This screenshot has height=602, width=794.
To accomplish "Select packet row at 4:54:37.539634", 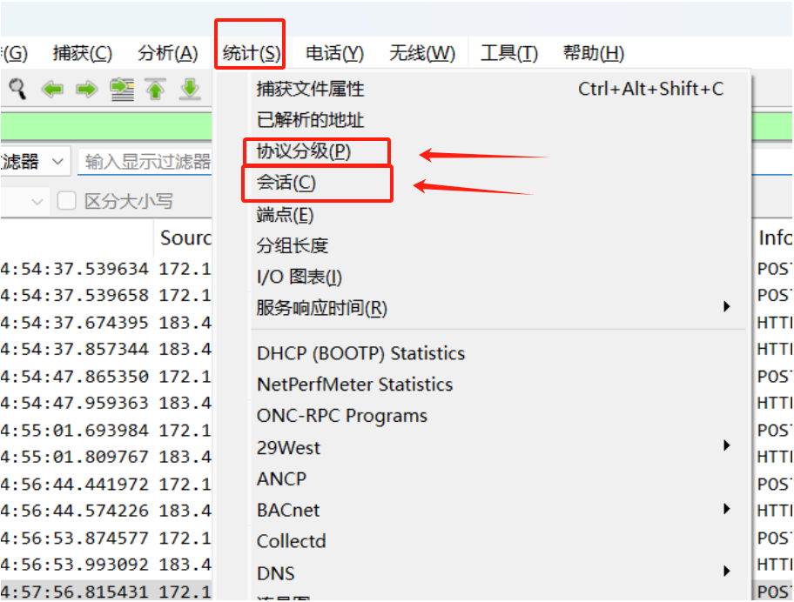I will tap(106, 269).
